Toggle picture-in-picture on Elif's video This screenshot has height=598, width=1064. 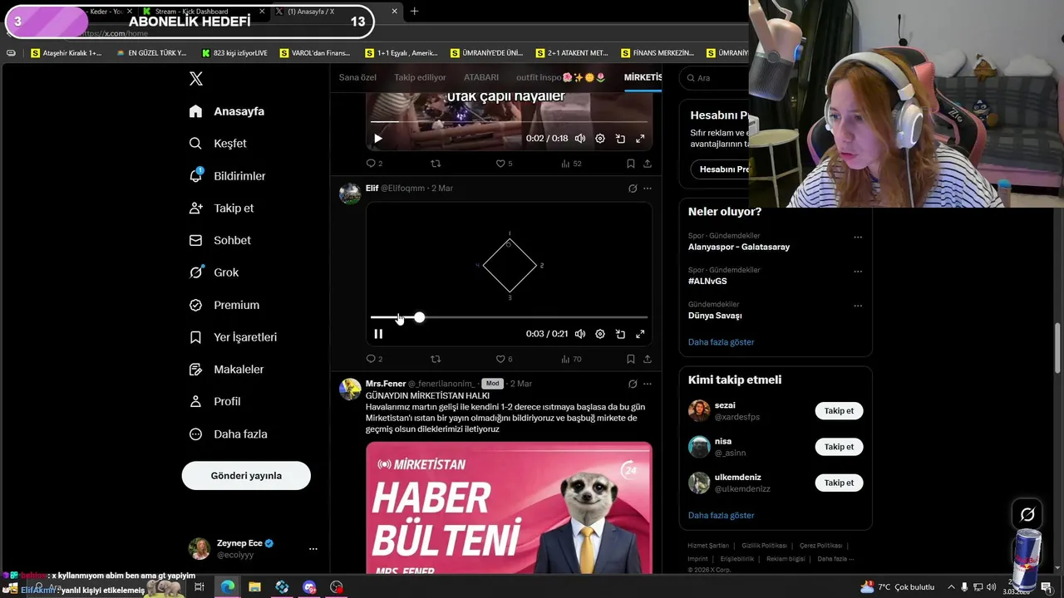(620, 334)
